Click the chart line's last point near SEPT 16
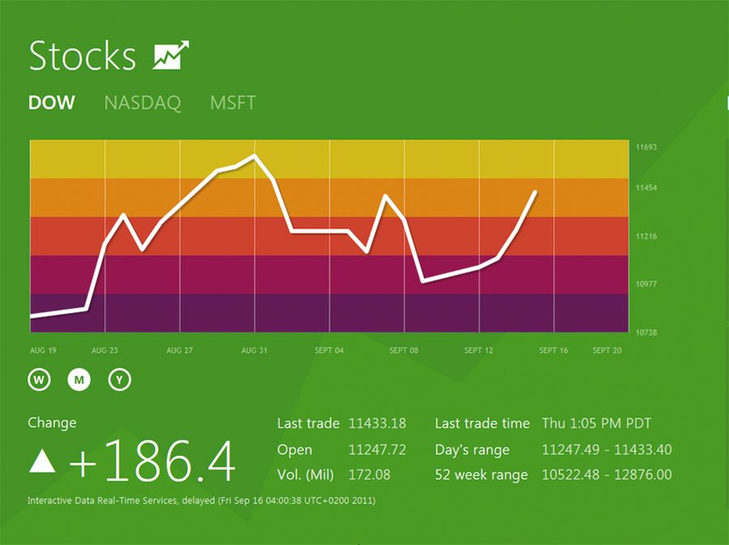729x545 pixels. tap(535, 191)
